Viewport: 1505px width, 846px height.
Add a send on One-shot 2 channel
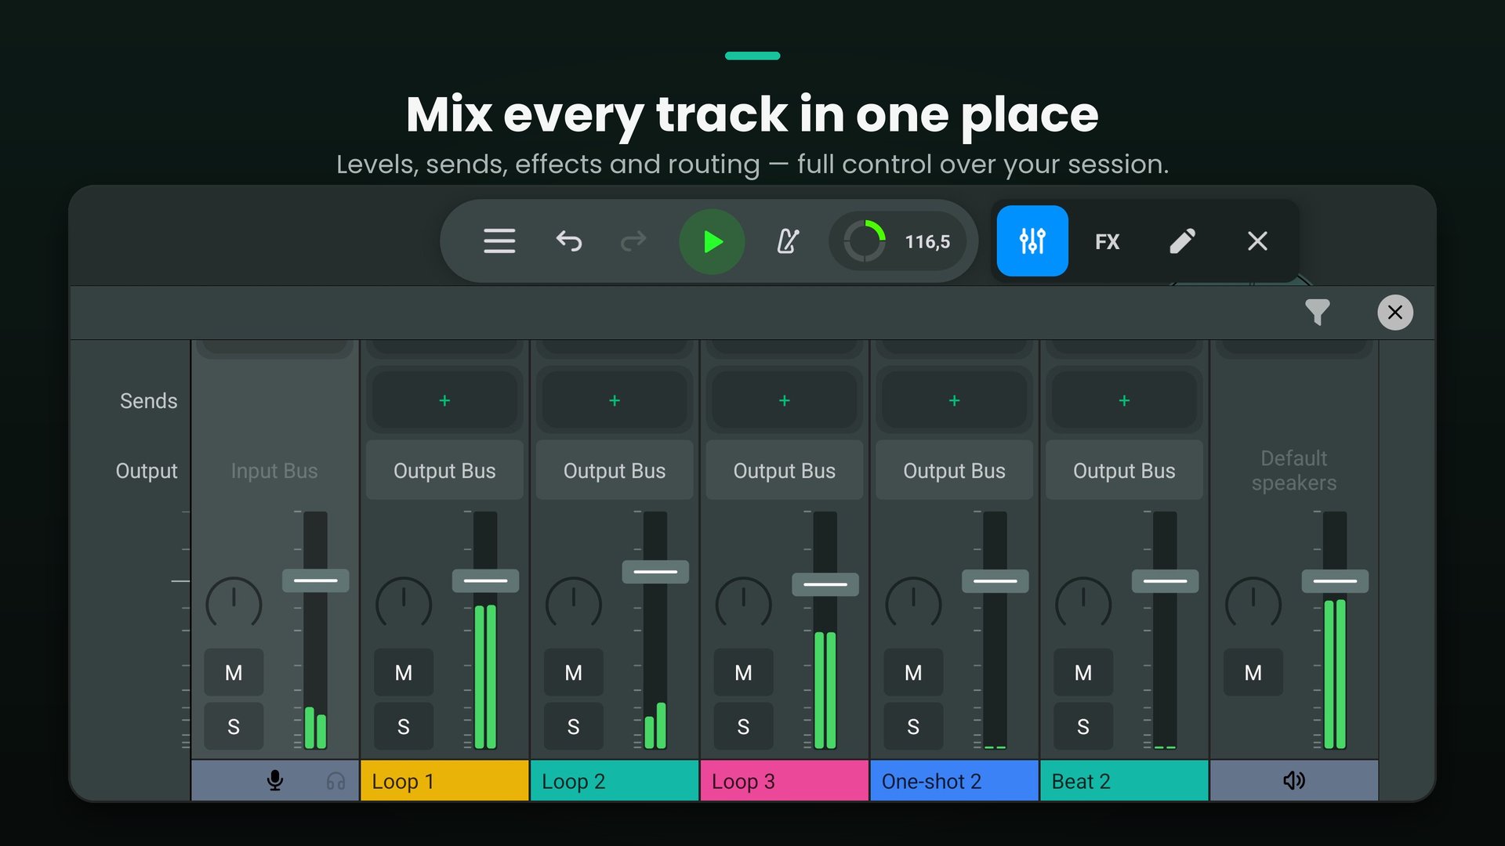coord(954,400)
